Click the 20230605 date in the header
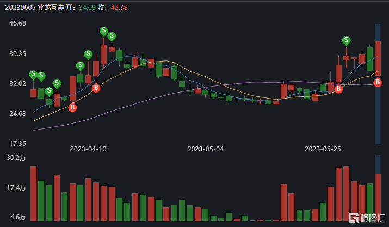Viewport: 389px width, 227px height. (18, 7)
